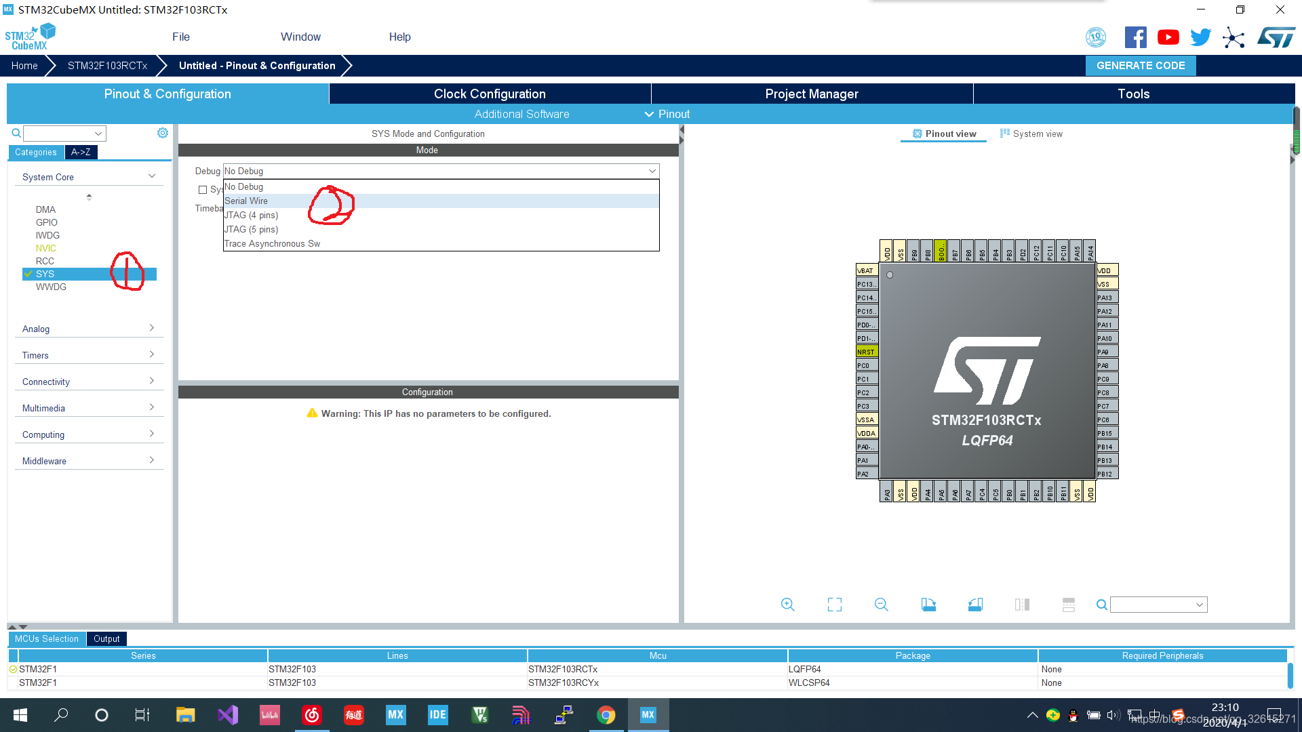
Task: Switch to Clock Configuration tab
Action: point(490,94)
